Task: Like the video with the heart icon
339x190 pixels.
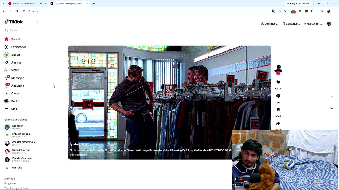Action: (x=278, y=82)
